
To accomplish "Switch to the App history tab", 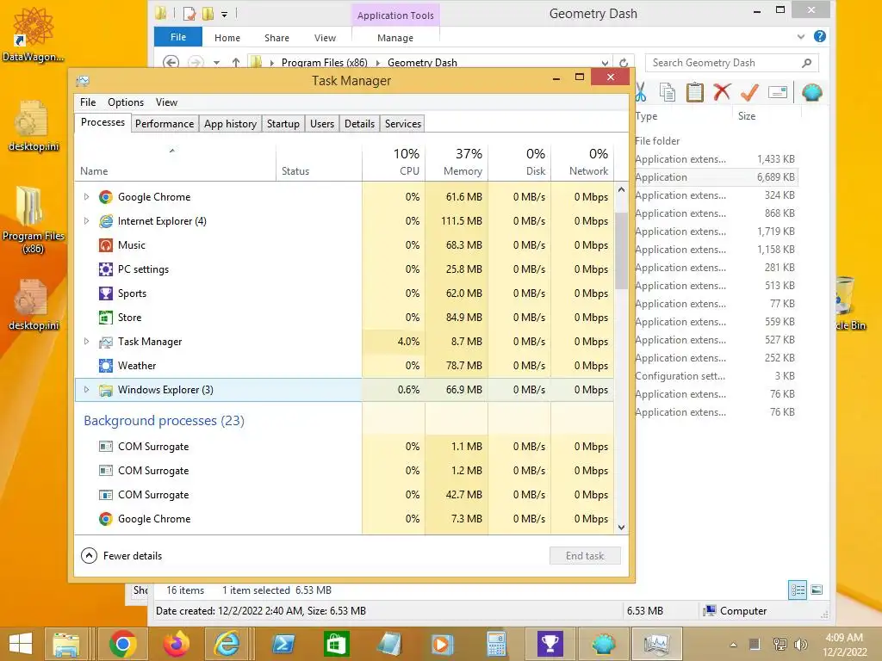I will 230,124.
